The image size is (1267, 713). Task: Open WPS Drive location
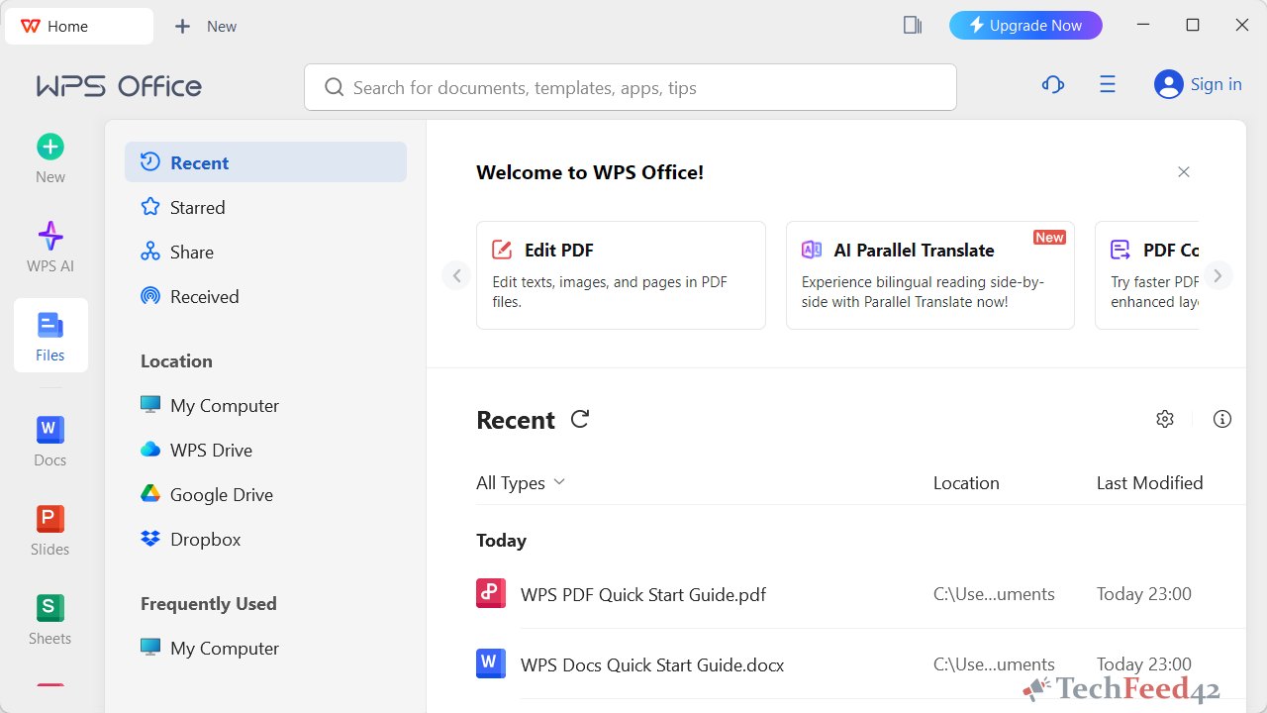click(265, 450)
